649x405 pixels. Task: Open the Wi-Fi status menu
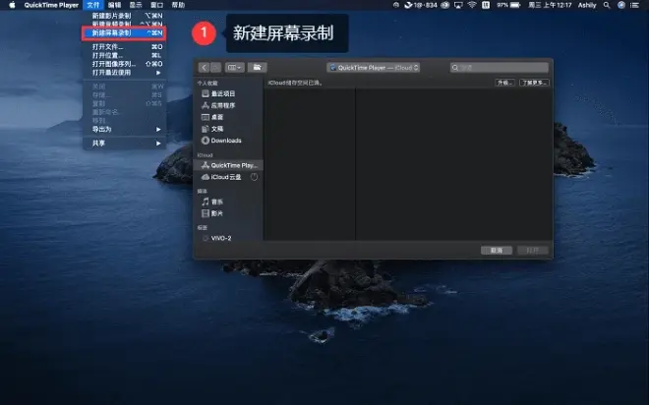click(x=472, y=5)
